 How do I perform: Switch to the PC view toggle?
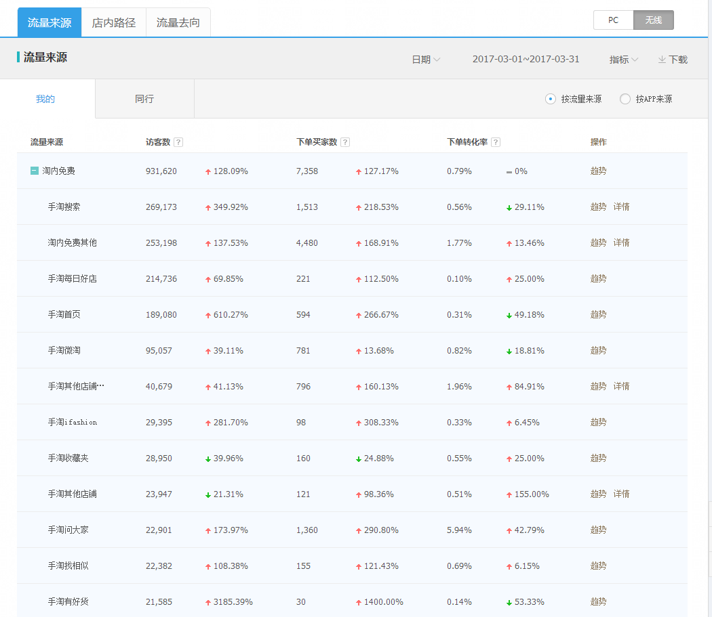pyautogui.click(x=613, y=20)
